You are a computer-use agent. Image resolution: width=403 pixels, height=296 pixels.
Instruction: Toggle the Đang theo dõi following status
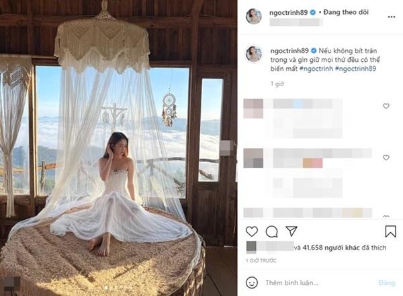coord(346,12)
